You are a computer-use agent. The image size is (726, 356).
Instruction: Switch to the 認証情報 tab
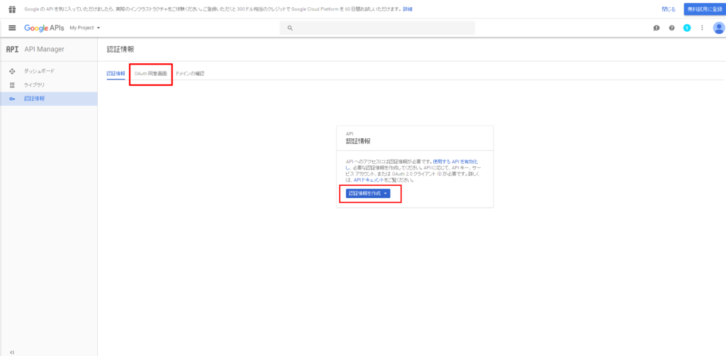(116, 74)
